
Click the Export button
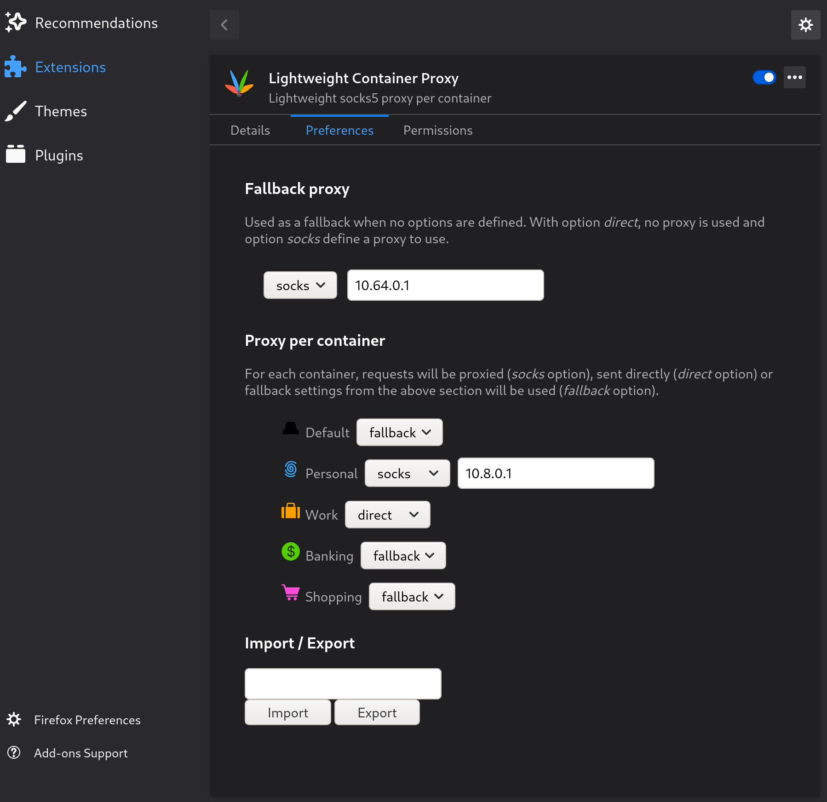point(377,712)
